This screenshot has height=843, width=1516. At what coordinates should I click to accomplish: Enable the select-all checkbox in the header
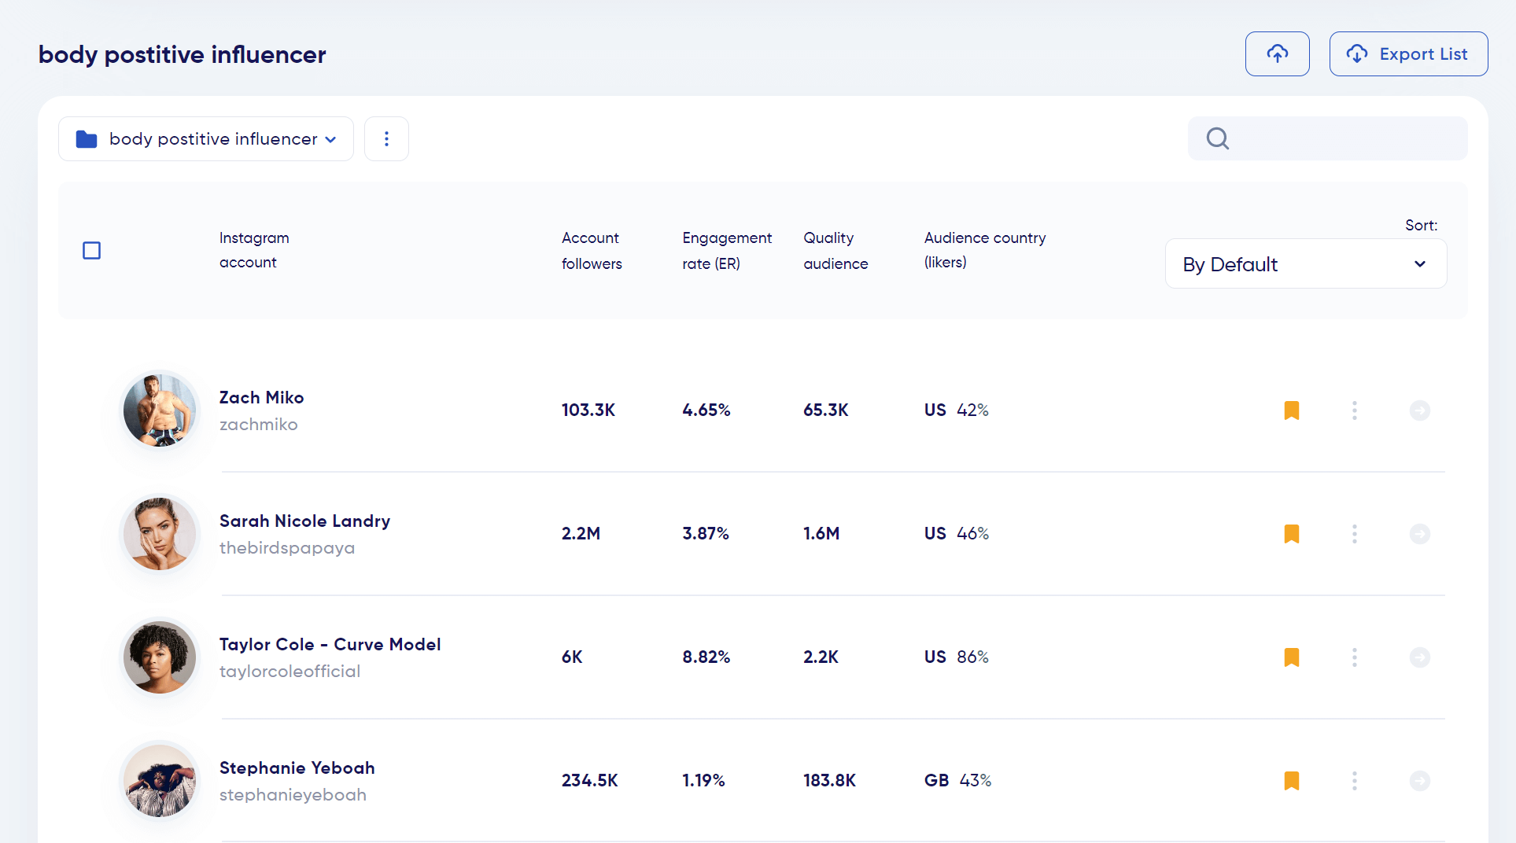(x=91, y=250)
